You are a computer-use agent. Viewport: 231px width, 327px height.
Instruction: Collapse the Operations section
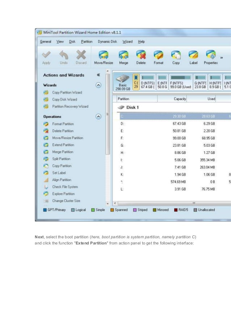pos(98,116)
